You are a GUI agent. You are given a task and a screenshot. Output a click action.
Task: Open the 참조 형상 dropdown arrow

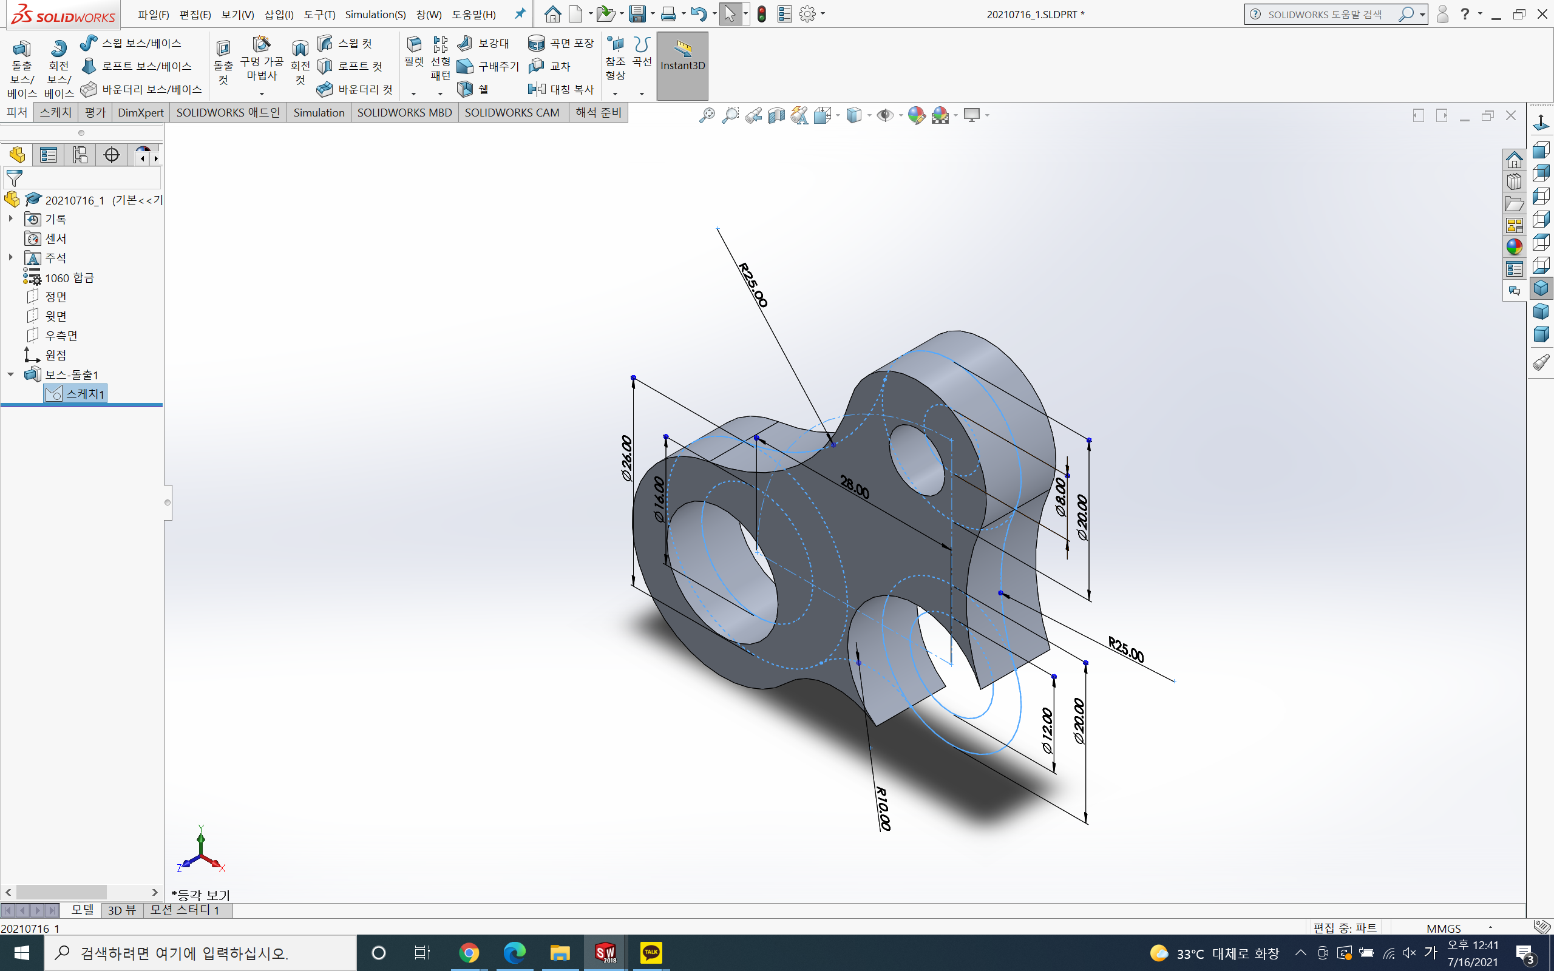pyautogui.click(x=615, y=93)
